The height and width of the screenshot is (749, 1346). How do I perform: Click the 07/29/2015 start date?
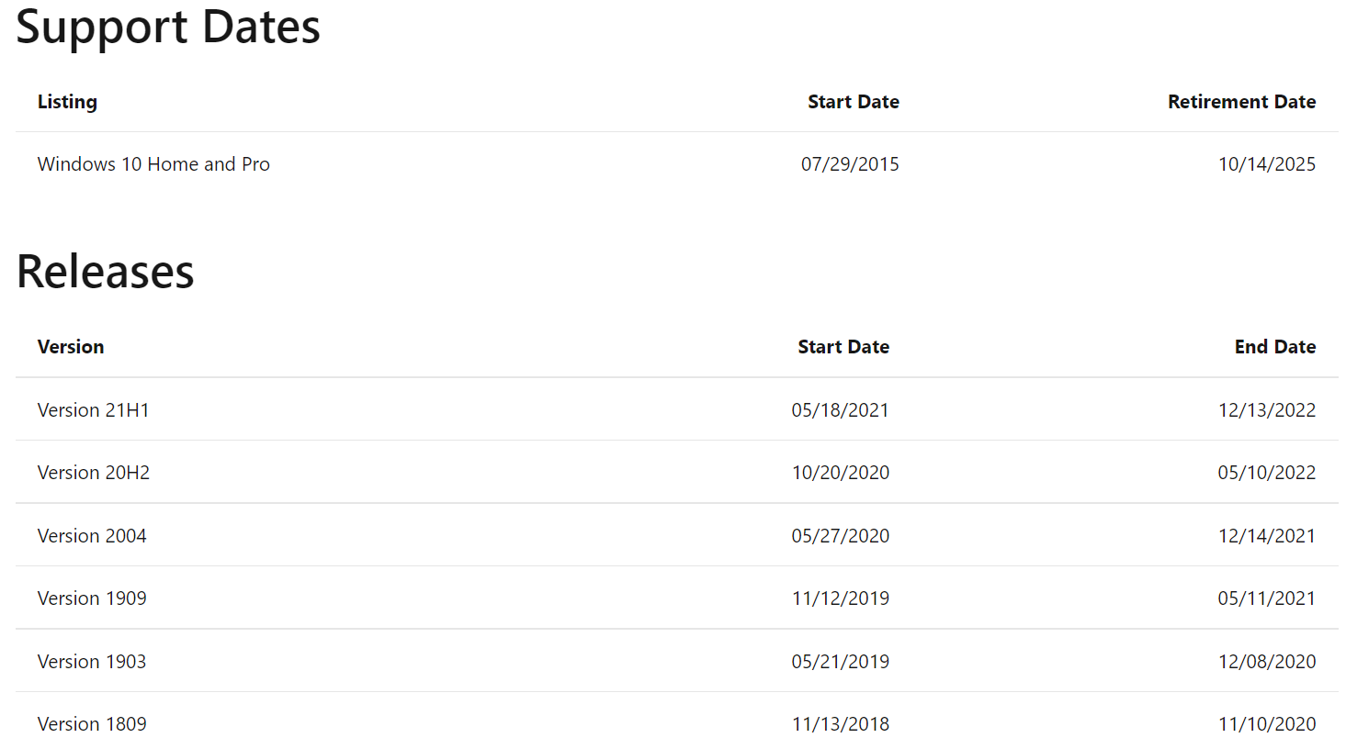click(x=850, y=164)
